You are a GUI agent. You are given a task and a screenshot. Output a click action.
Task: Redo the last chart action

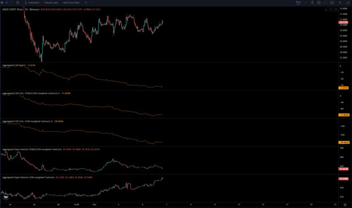click(93, 2)
